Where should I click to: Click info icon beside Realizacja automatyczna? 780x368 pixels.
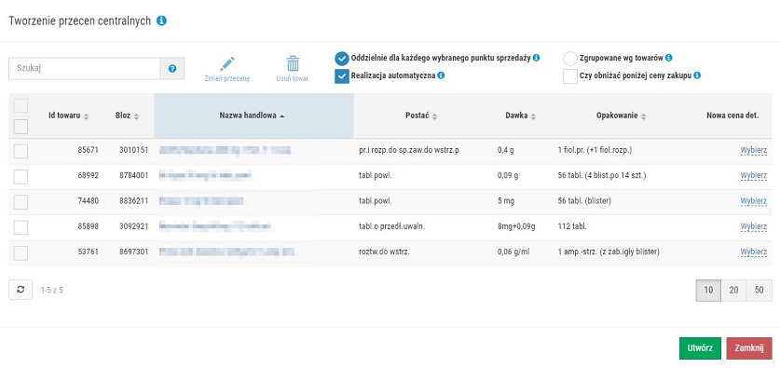click(441, 75)
